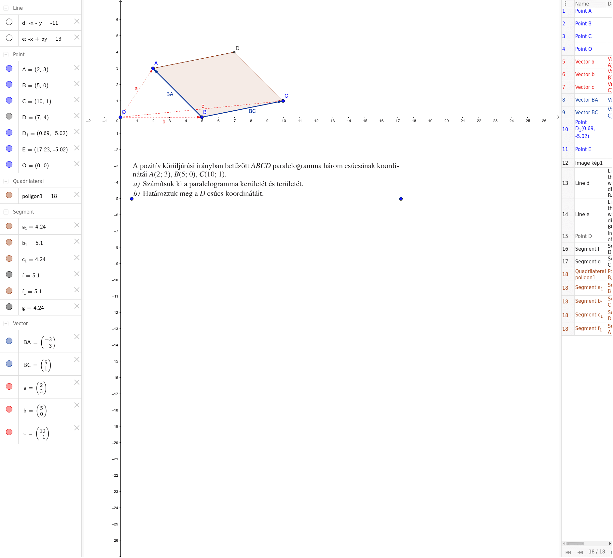The height and width of the screenshot is (558, 613).
Task: Click right arrow of protocol horizontal scrollbar
Action: [x=610, y=543]
